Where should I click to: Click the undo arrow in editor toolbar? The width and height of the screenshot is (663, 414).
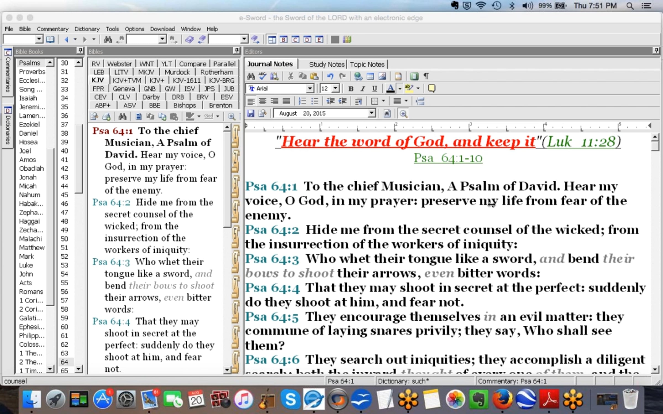330,76
